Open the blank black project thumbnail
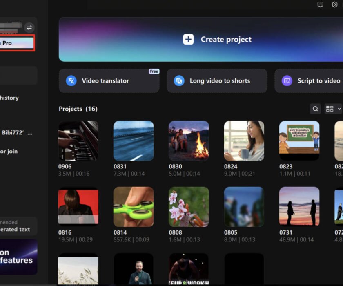The width and height of the screenshot is (343, 286). 244,269
